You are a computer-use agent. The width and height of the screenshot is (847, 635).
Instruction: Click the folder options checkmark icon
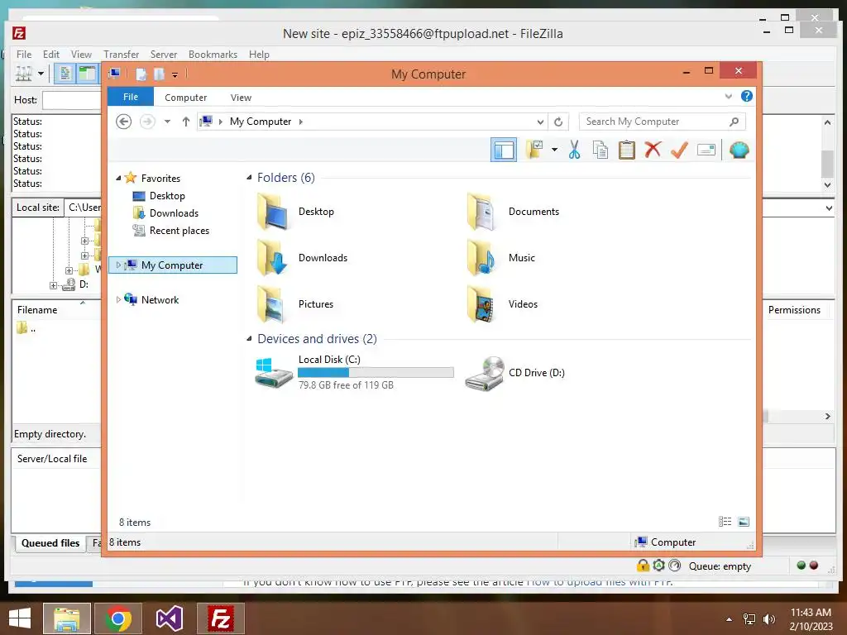point(535,150)
